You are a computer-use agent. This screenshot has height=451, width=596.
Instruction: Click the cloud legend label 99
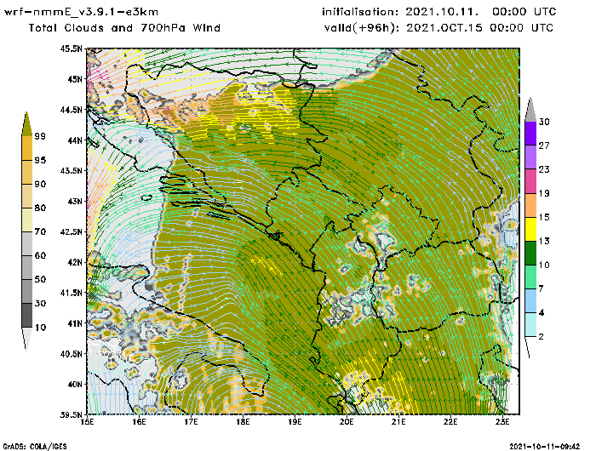40,136
